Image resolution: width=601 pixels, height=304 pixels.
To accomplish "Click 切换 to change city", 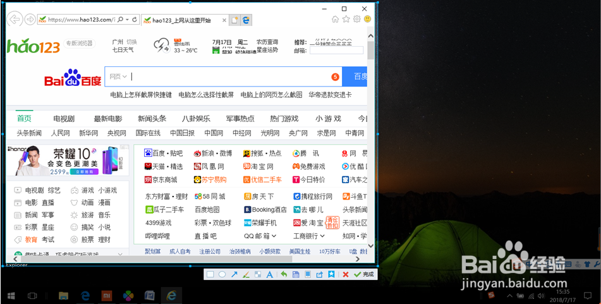I will pyautogui.click(x=132, y=42).
